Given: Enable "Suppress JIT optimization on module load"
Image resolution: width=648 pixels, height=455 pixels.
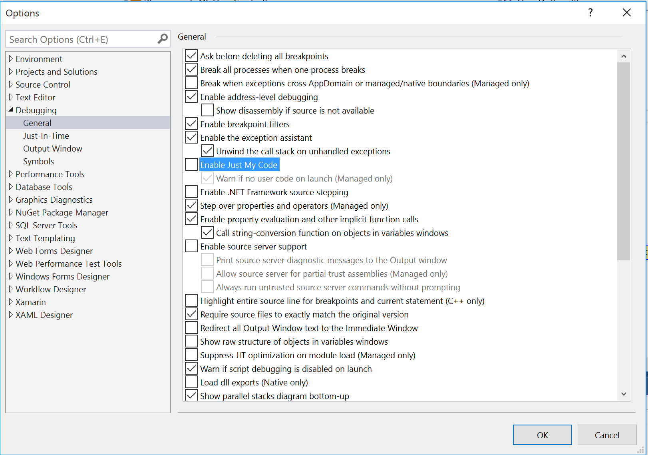Looking at the screenshot, I should [x=191, y=354].
